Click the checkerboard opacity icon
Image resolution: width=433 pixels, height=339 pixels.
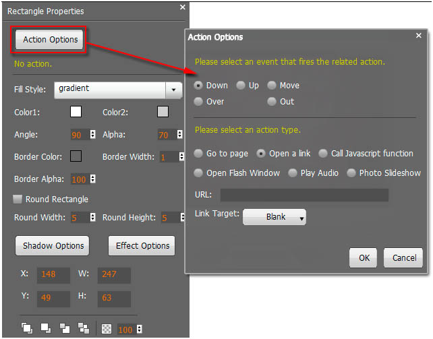[x=107, y=329]
